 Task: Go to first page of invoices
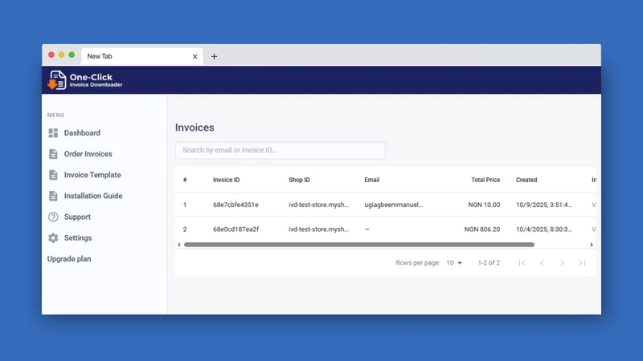[x=522, y=263]
